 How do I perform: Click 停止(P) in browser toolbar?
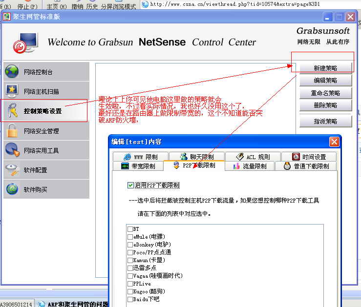27,6
